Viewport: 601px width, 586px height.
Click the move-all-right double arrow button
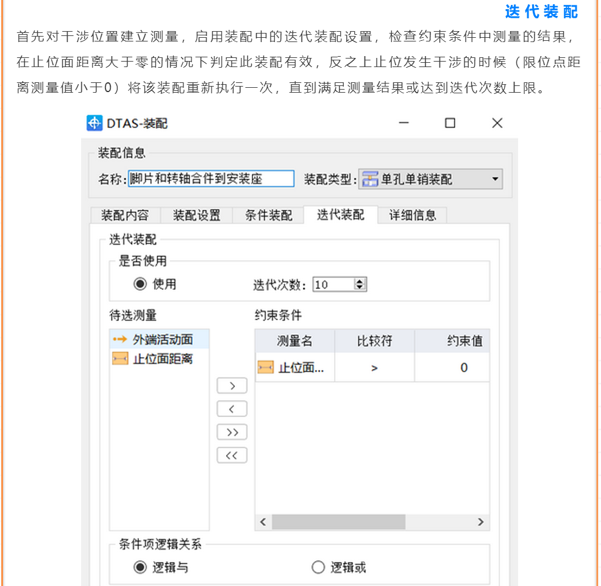[x=232, y=432]
